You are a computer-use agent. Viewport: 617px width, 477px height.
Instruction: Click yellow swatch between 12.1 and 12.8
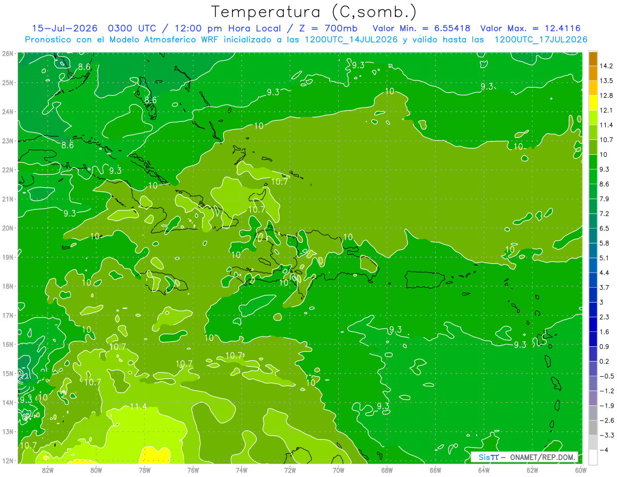(593, 102)
